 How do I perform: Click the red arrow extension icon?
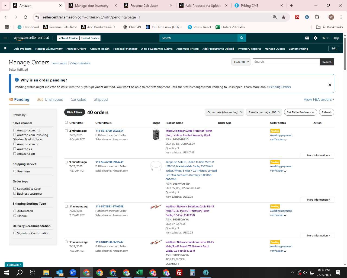[297, 17]
